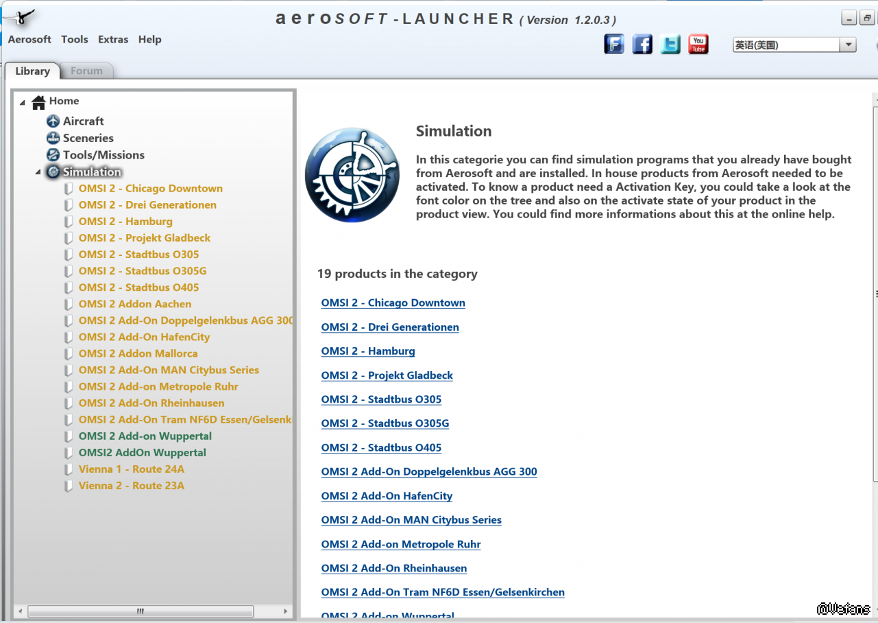Select OMSI 2 Add-On MAN Citybus Series tree item

point(169,370)
